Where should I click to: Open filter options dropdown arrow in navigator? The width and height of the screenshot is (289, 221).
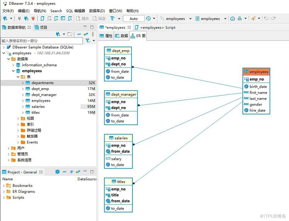(x=94, y=40)
